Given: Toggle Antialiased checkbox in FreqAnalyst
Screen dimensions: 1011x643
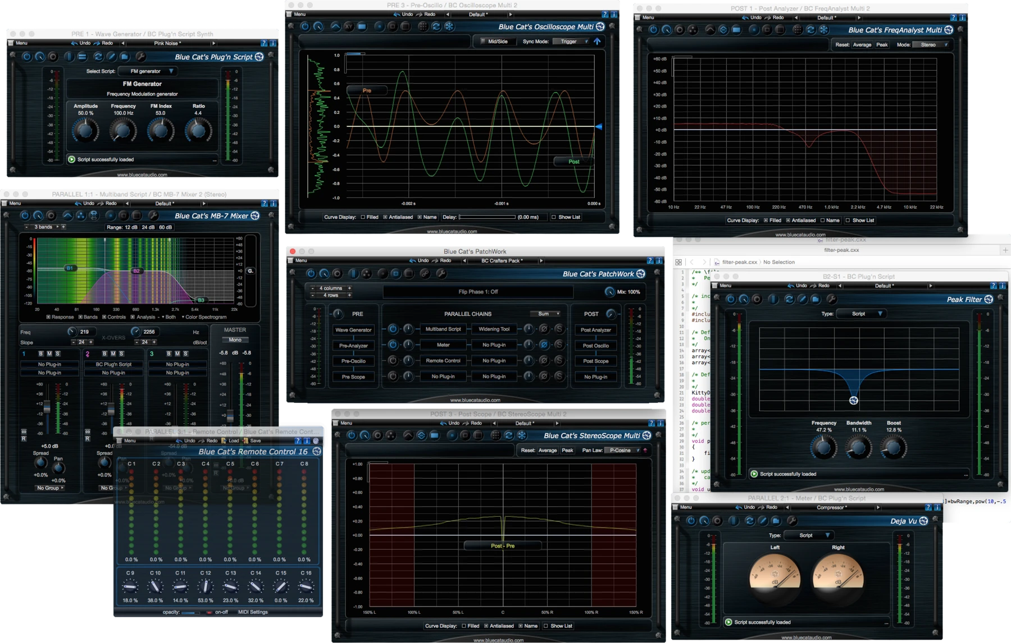Looking at the screenshot, I should point(789,221).
